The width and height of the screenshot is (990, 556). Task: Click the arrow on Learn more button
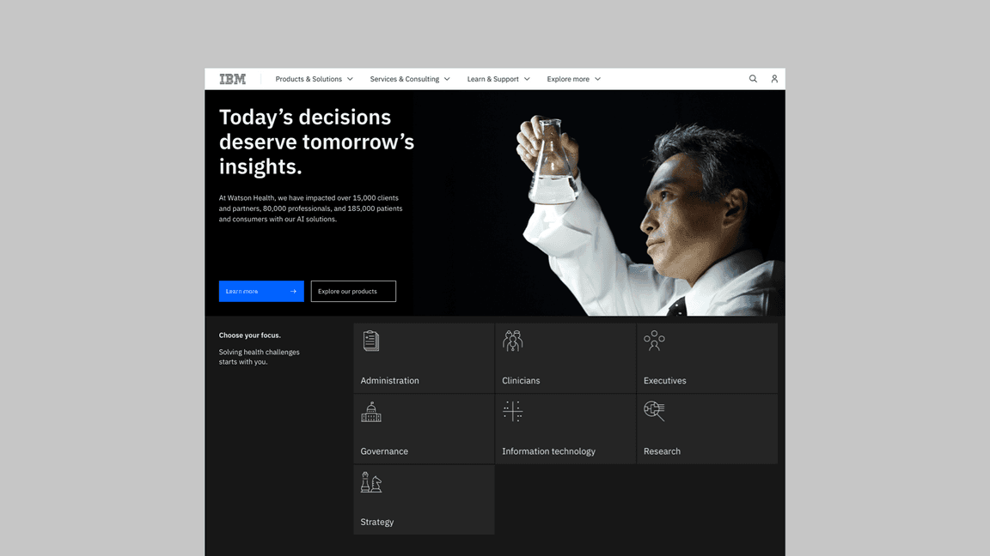293,292
